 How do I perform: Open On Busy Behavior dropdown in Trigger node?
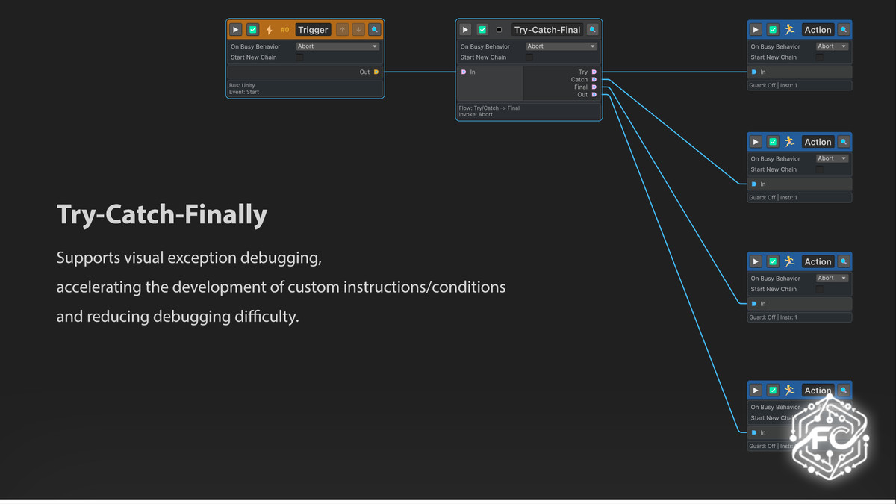tap(337, 46)
